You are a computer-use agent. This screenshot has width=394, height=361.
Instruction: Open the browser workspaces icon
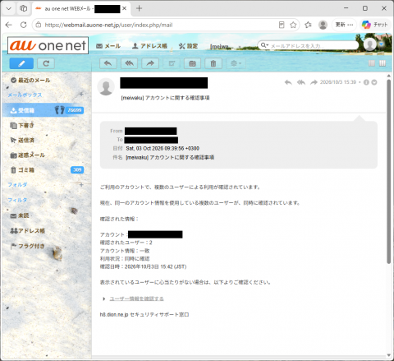point(24,8)
